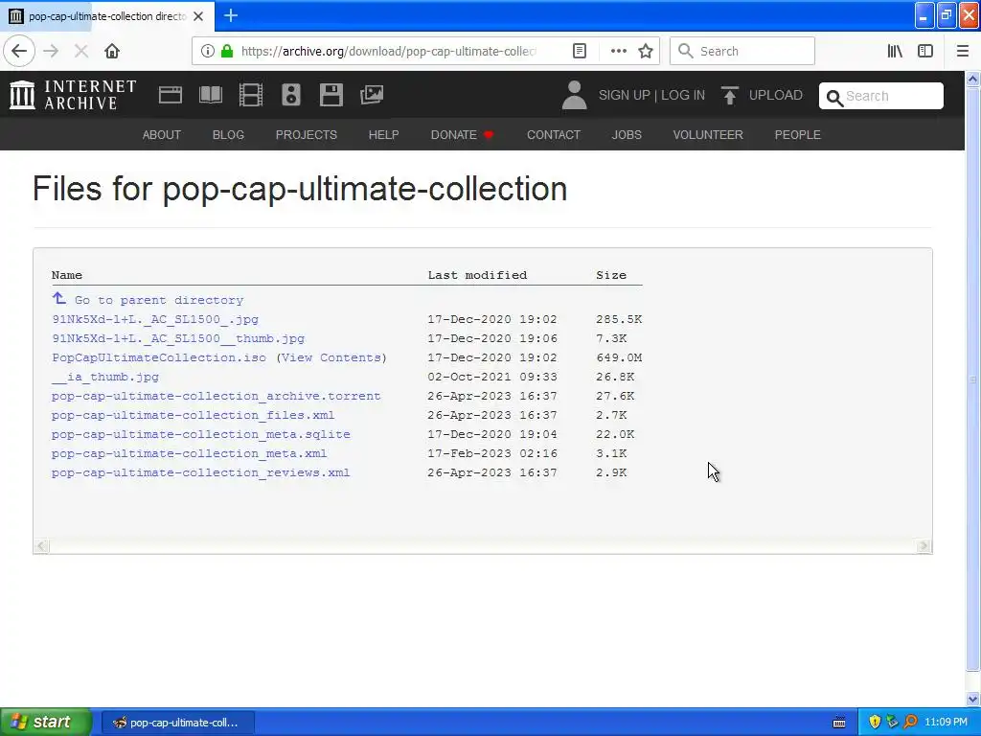This screenshot has width=981, height=736.
Task: Click the magnifier tray icon
Action: click(910, 723)
